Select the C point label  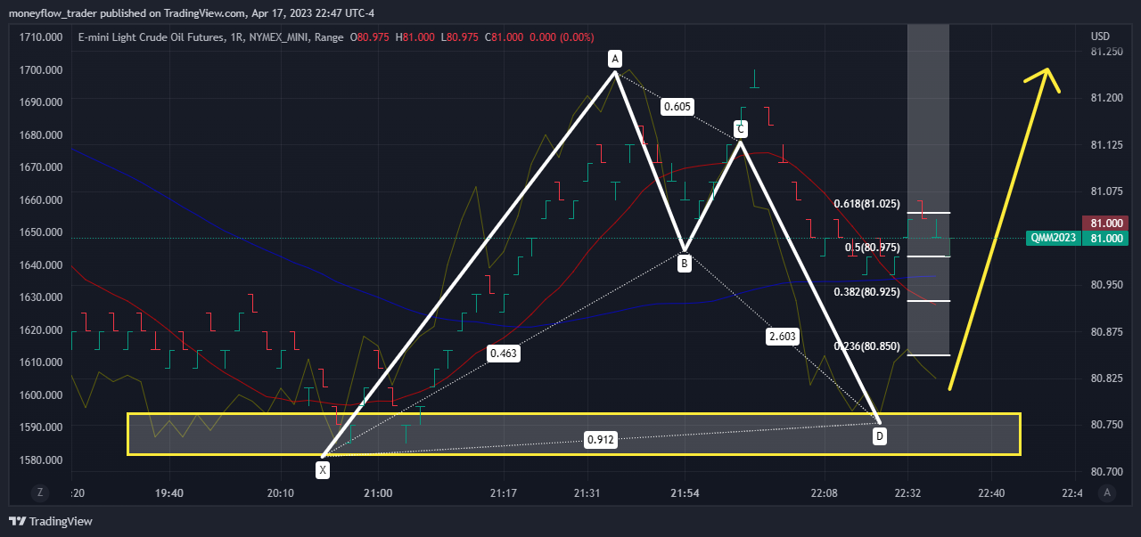pos(740,129)
